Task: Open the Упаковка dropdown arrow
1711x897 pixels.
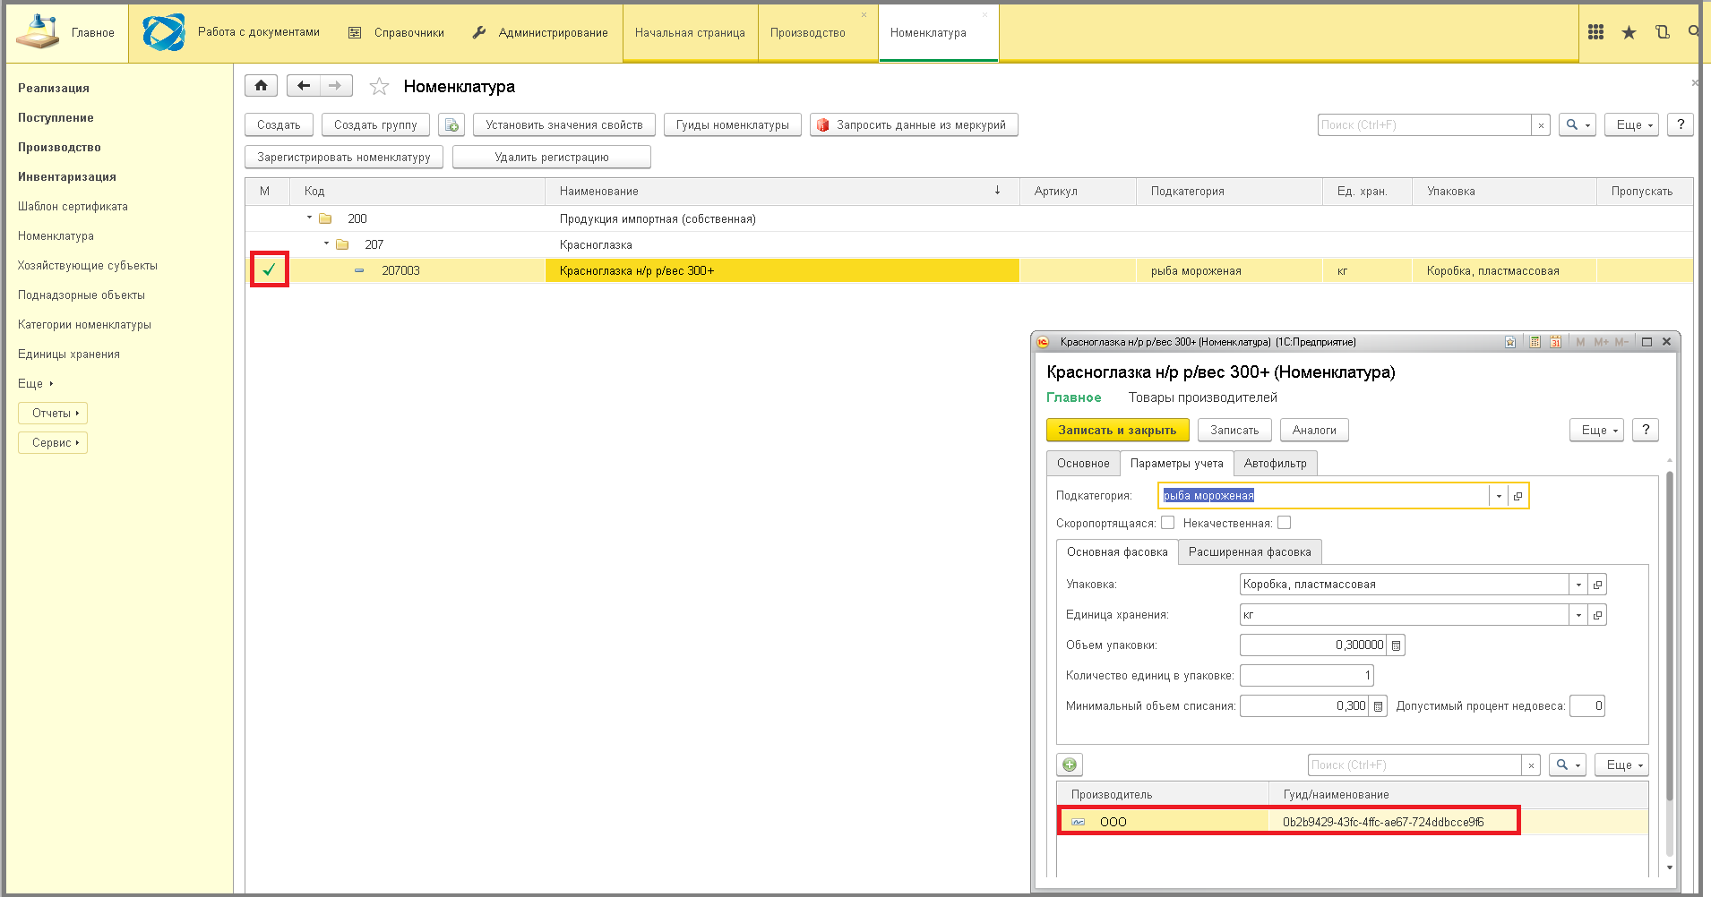Action: coord(1578,585)
